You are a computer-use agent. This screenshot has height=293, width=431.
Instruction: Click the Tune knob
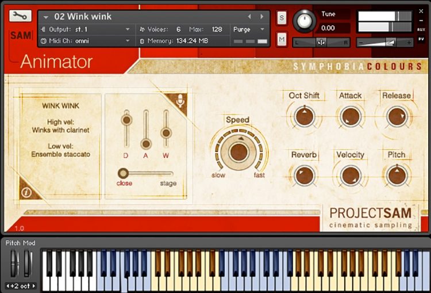pos(304,21)
